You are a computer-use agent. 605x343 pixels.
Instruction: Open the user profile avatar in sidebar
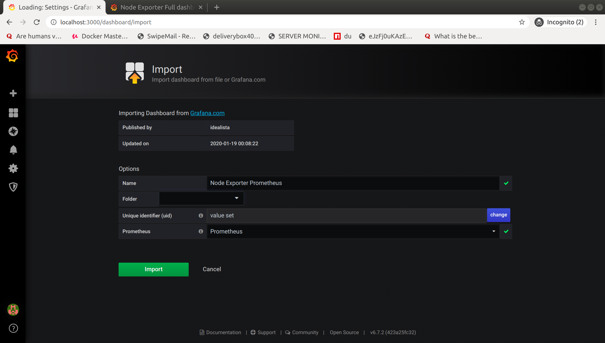click(x=13, y=310)
